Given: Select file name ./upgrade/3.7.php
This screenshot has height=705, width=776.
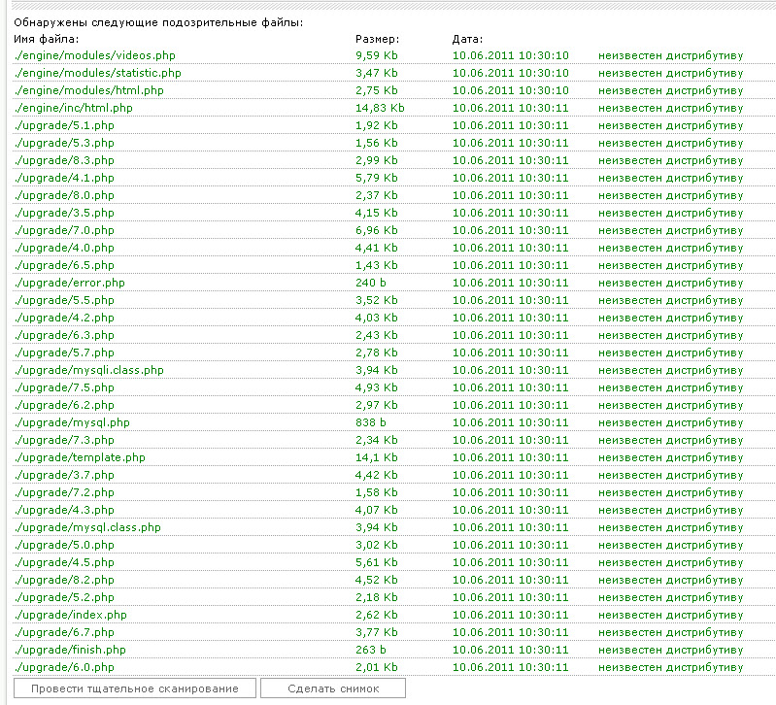Looking at the screenshot, I should (x=64, y=475).
